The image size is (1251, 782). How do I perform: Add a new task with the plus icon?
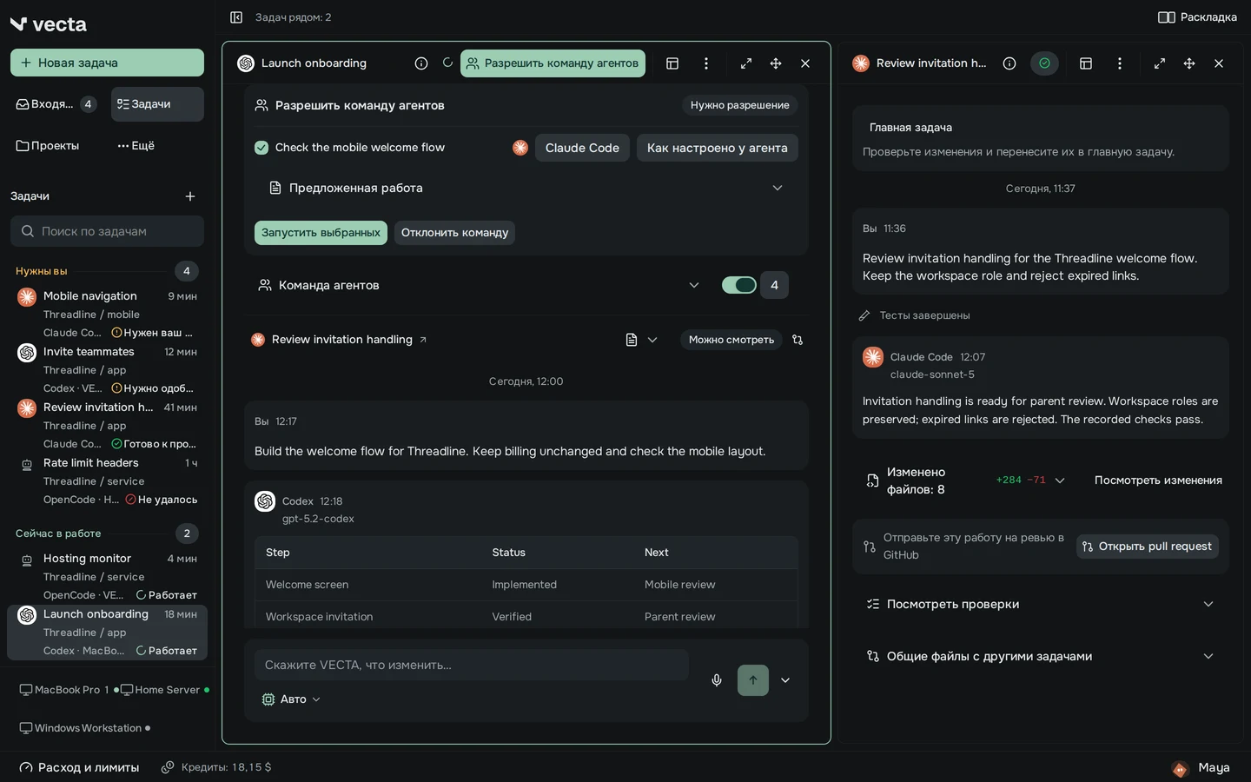click(190, 196)
